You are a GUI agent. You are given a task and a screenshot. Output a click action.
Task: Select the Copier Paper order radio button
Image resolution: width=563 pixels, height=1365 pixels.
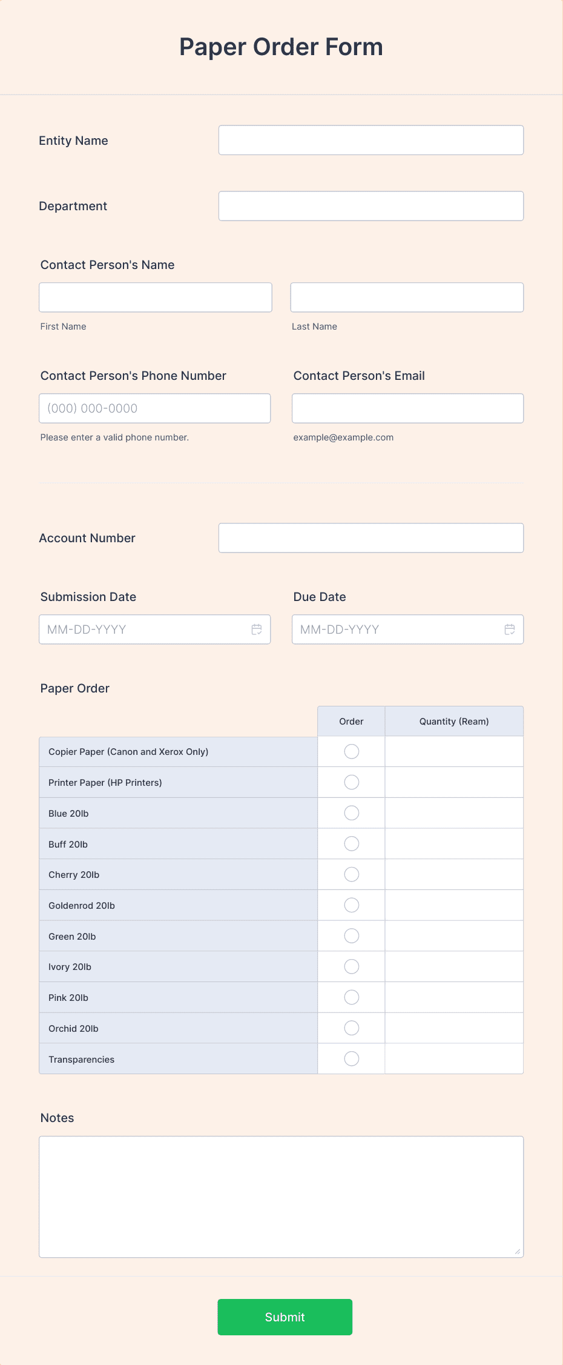coord(351,751)
